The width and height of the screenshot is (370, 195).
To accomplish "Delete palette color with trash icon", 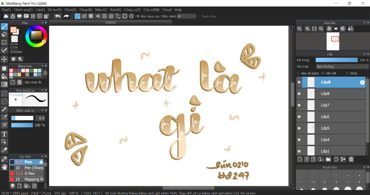I will click(20, 82).
